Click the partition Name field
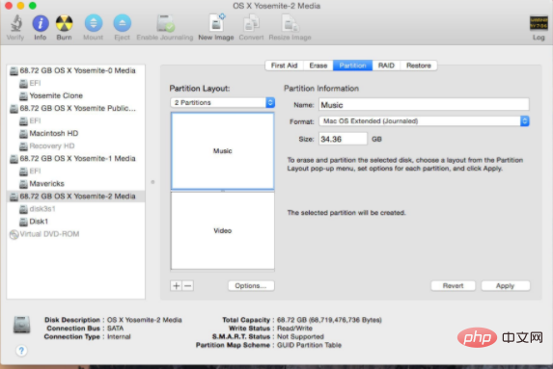 [x=424, y=105]
